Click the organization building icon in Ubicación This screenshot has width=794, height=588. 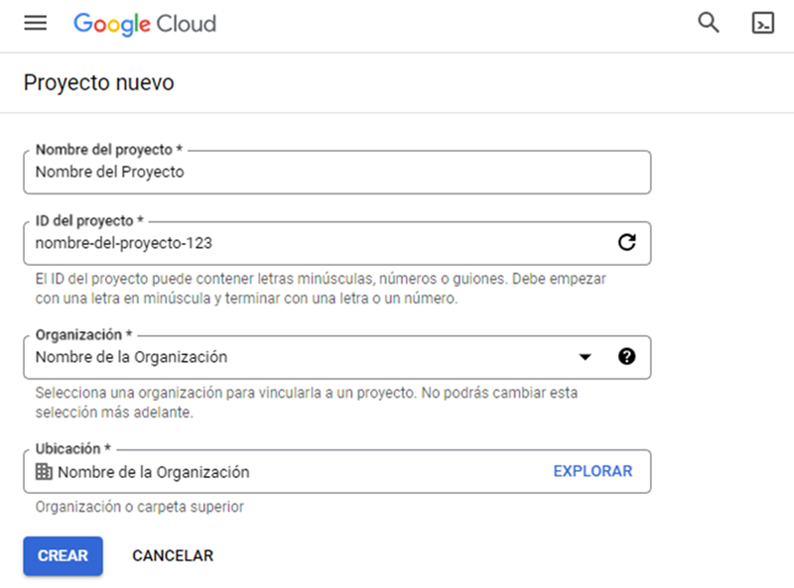click(44, 472)
